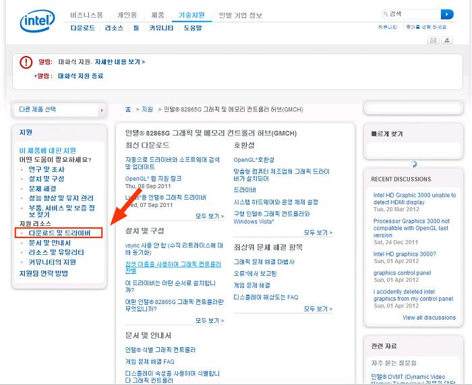Open 문서 및 안내서 in sidebar

click(x=50, y=243)
